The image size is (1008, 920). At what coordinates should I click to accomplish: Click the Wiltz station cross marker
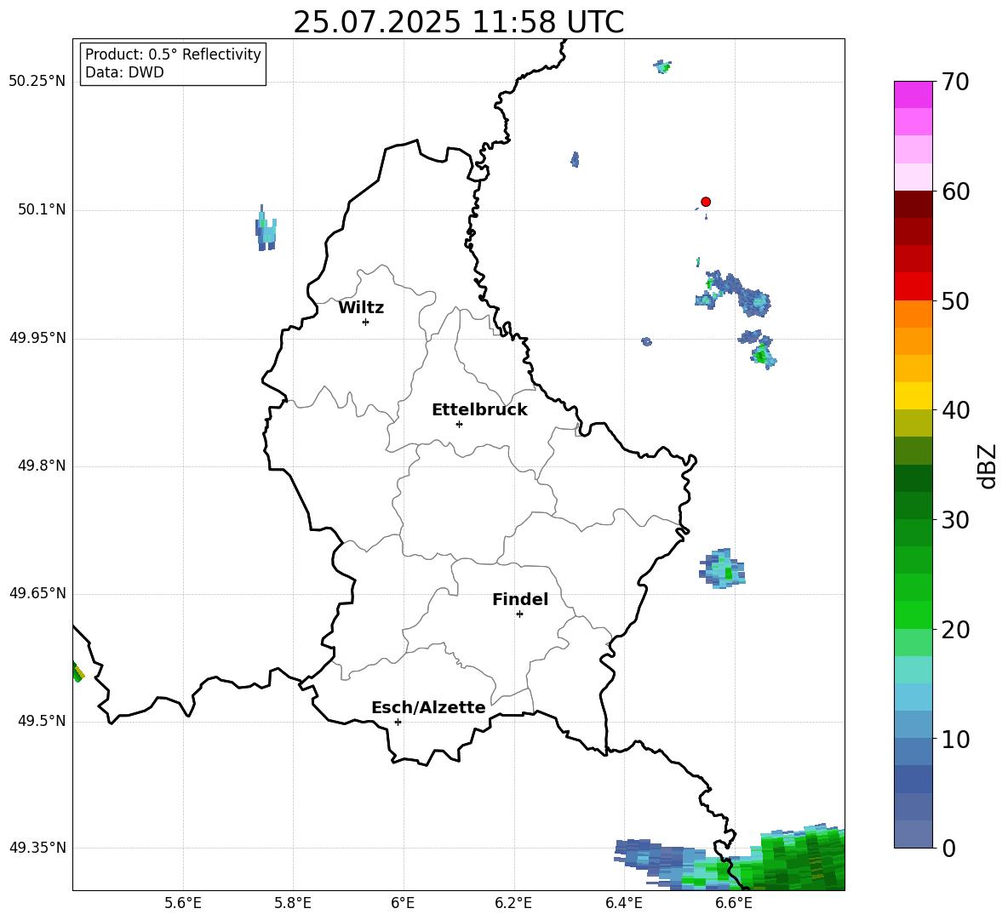366,322
